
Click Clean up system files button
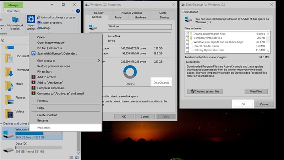[x=205, y=91]
